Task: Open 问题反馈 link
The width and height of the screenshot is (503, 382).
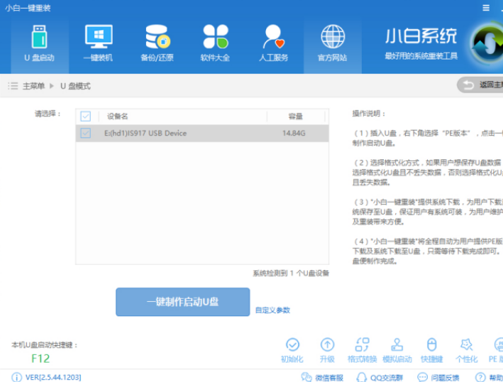Action: coord(438,378)
